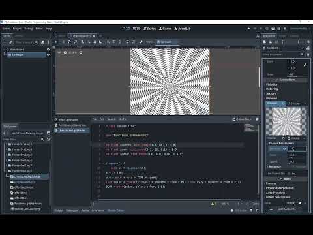Open the Online Docs link in shader editor
Screen dimensions: 313x235
point(242,119)
